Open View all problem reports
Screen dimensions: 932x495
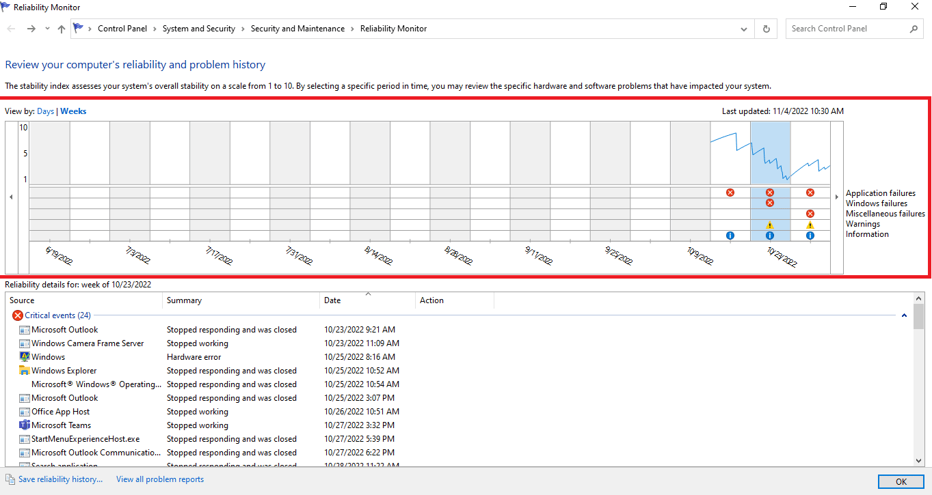pyautogui.click(x=159, y=479)
